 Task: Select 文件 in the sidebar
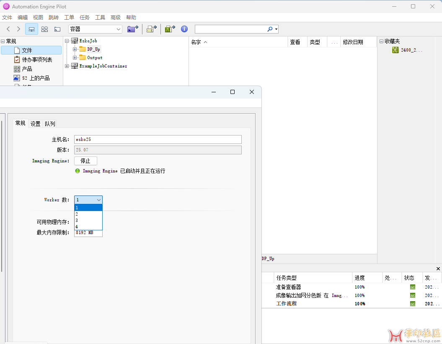(31, 50)
